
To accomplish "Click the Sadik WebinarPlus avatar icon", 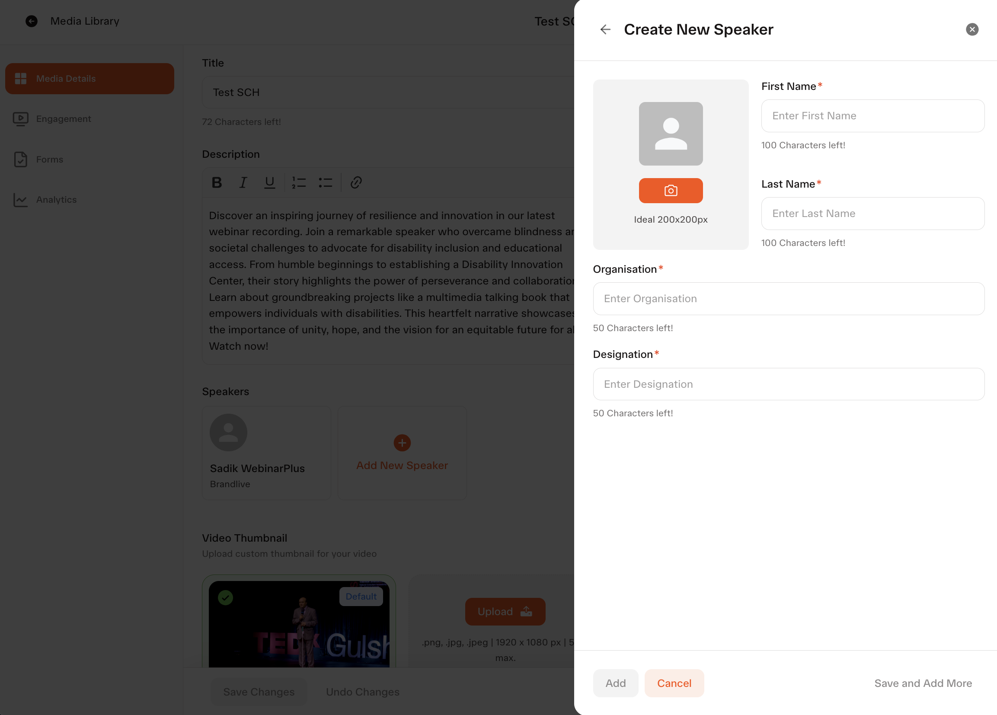I will (x=229, y=432).
